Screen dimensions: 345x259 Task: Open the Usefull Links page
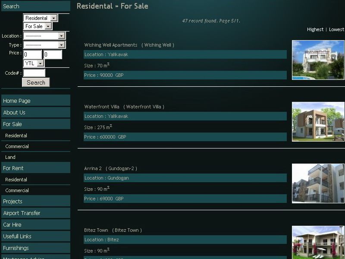click(x=36, y=236)
